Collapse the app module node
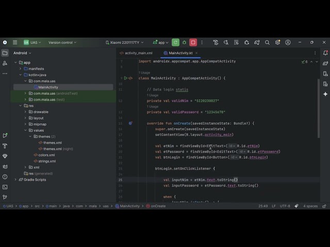This screenshot has height=247, width=330. [15, 62]
